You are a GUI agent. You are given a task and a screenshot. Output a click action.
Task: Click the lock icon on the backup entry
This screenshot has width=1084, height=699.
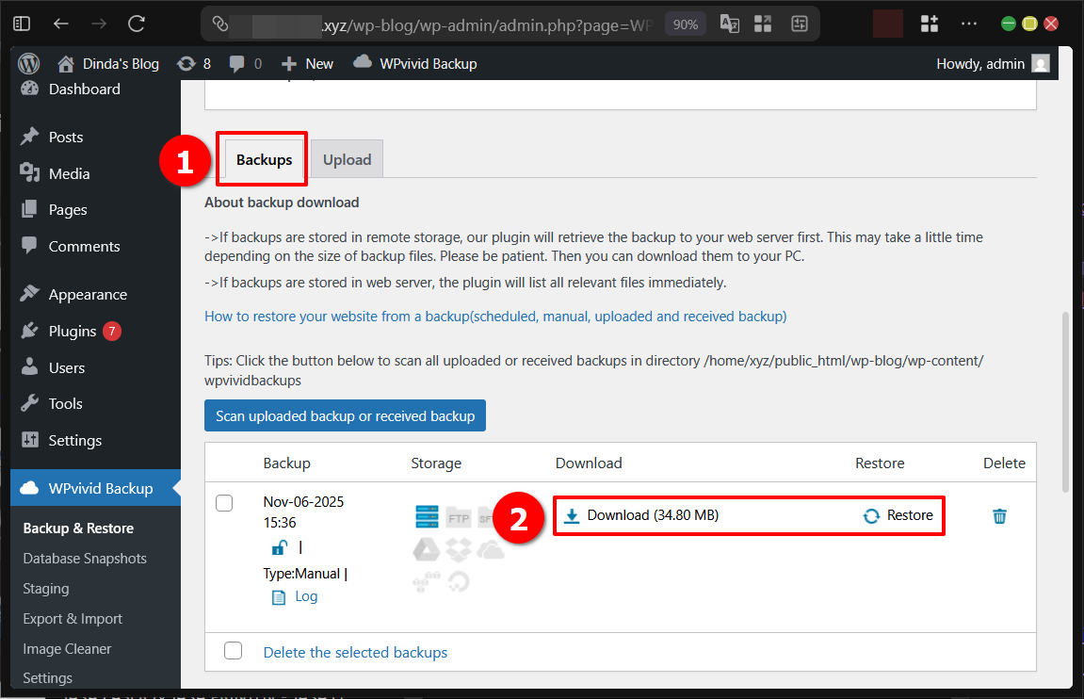pyautogui.click(x=279, y=547)
